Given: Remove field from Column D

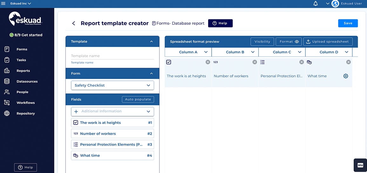Looking at the screenshot, I should pyautogui.click(x=349, y=62).
